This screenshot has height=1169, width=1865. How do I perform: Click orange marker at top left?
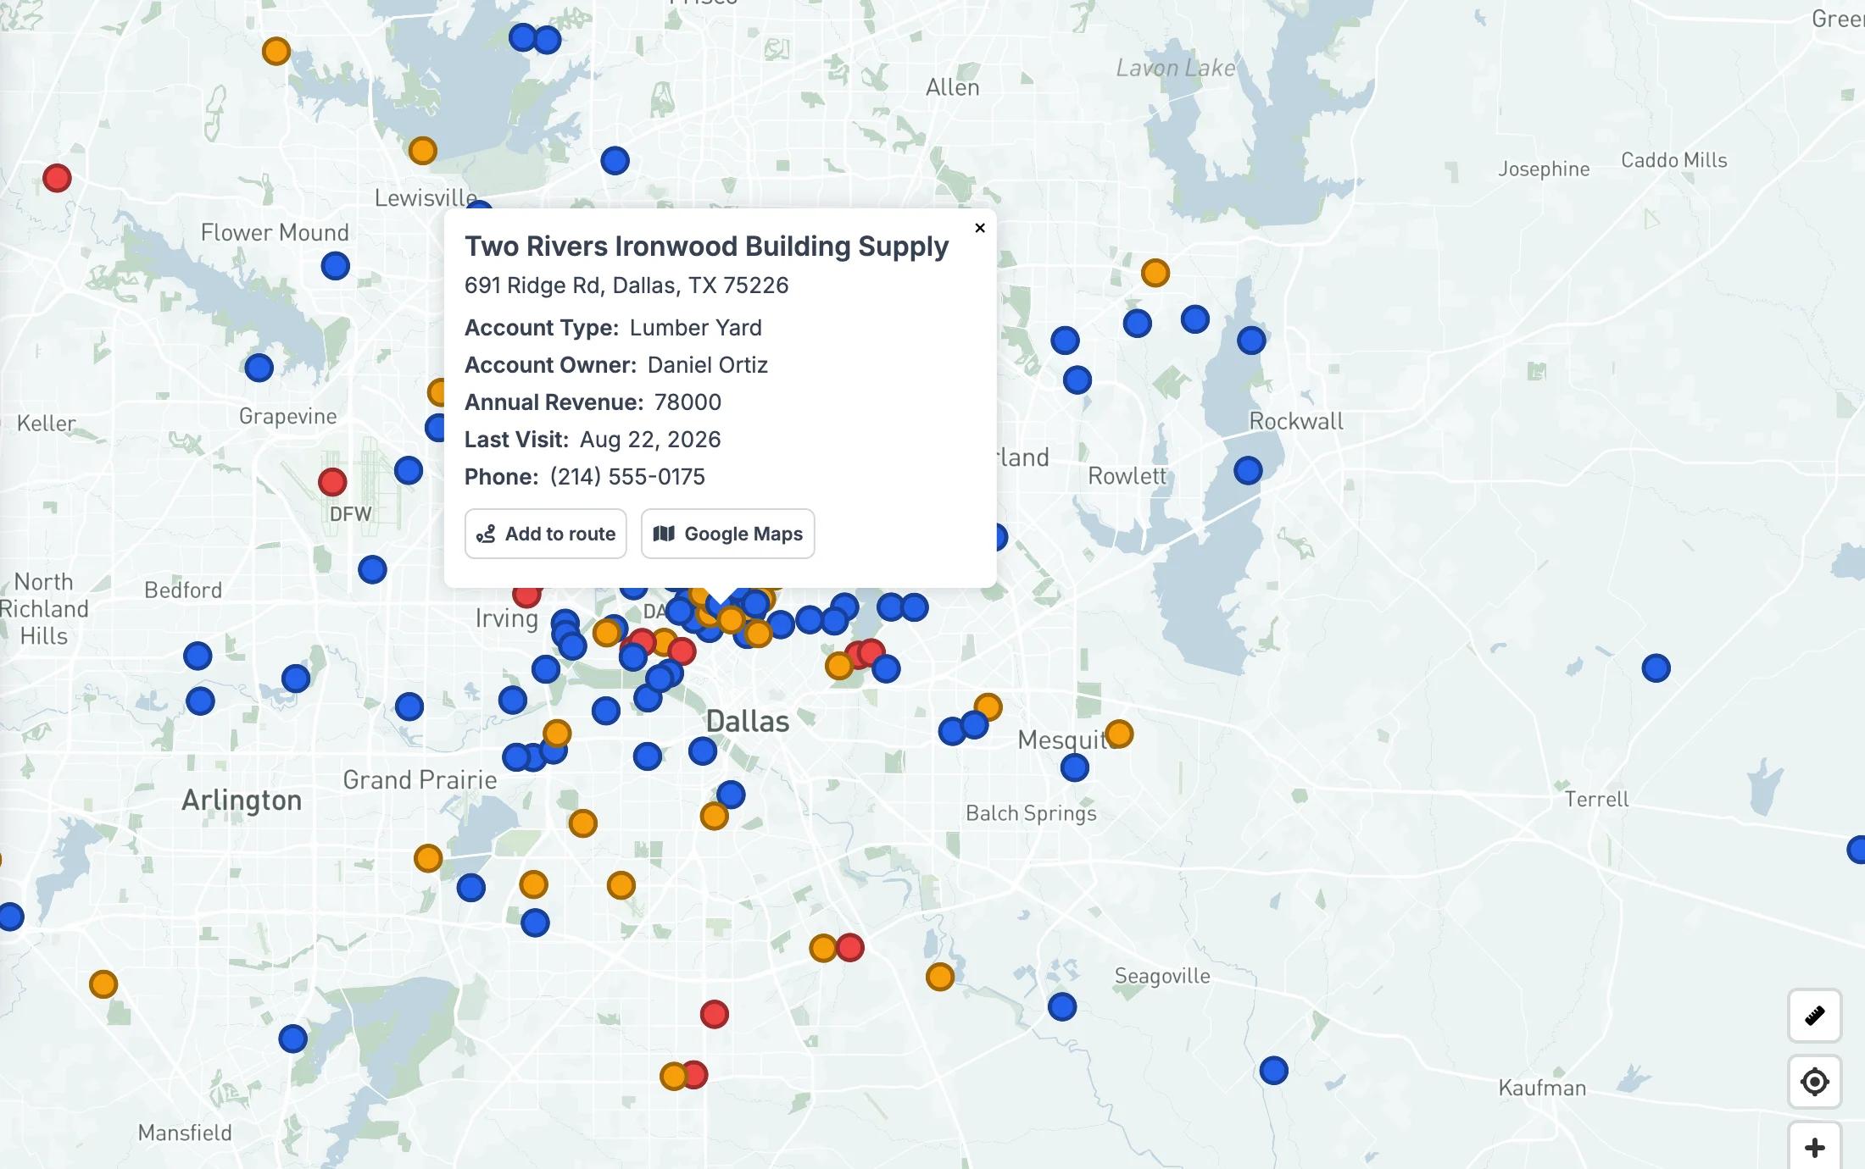(276, 51)
